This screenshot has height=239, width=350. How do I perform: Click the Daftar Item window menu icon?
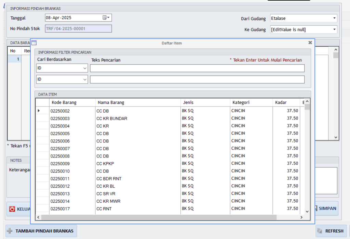click(34, 43)
